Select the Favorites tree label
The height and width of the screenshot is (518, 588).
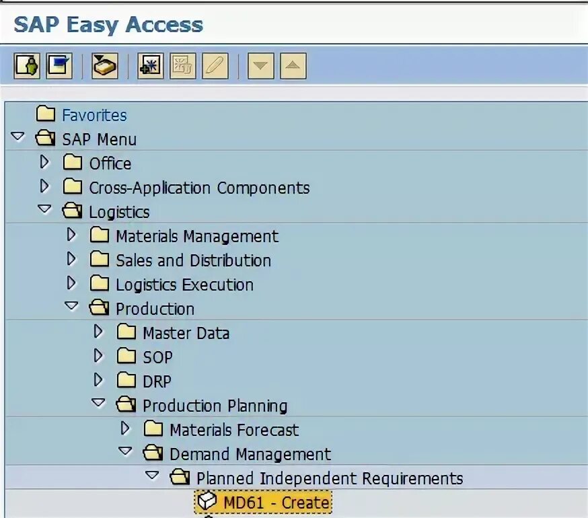pos(94,115)
